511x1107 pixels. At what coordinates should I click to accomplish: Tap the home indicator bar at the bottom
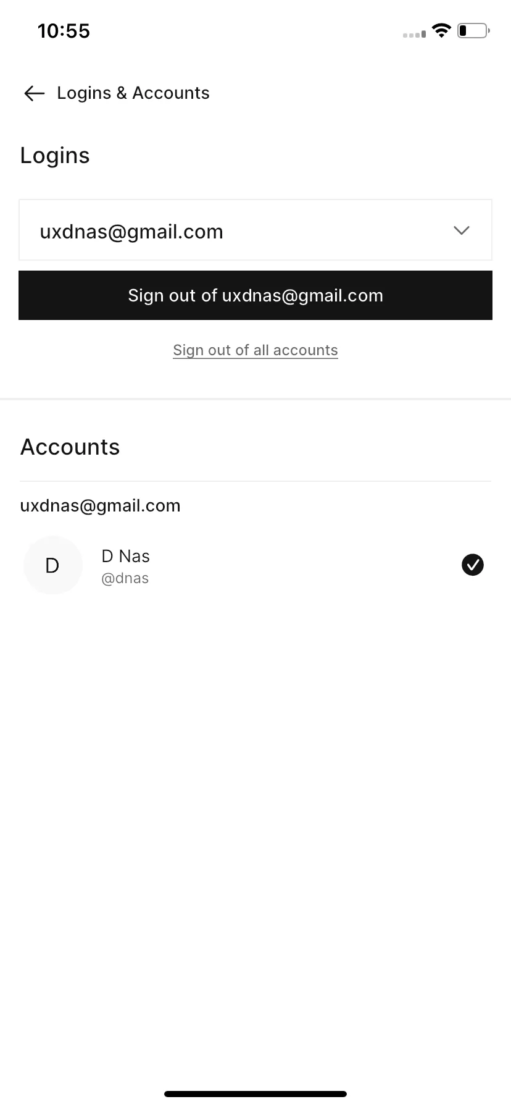click(255, 1094)
